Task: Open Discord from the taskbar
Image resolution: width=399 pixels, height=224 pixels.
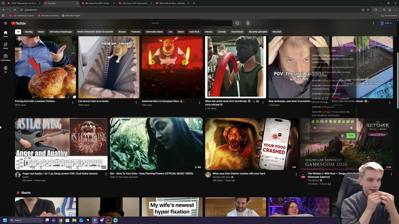Action: coord(102,220)
